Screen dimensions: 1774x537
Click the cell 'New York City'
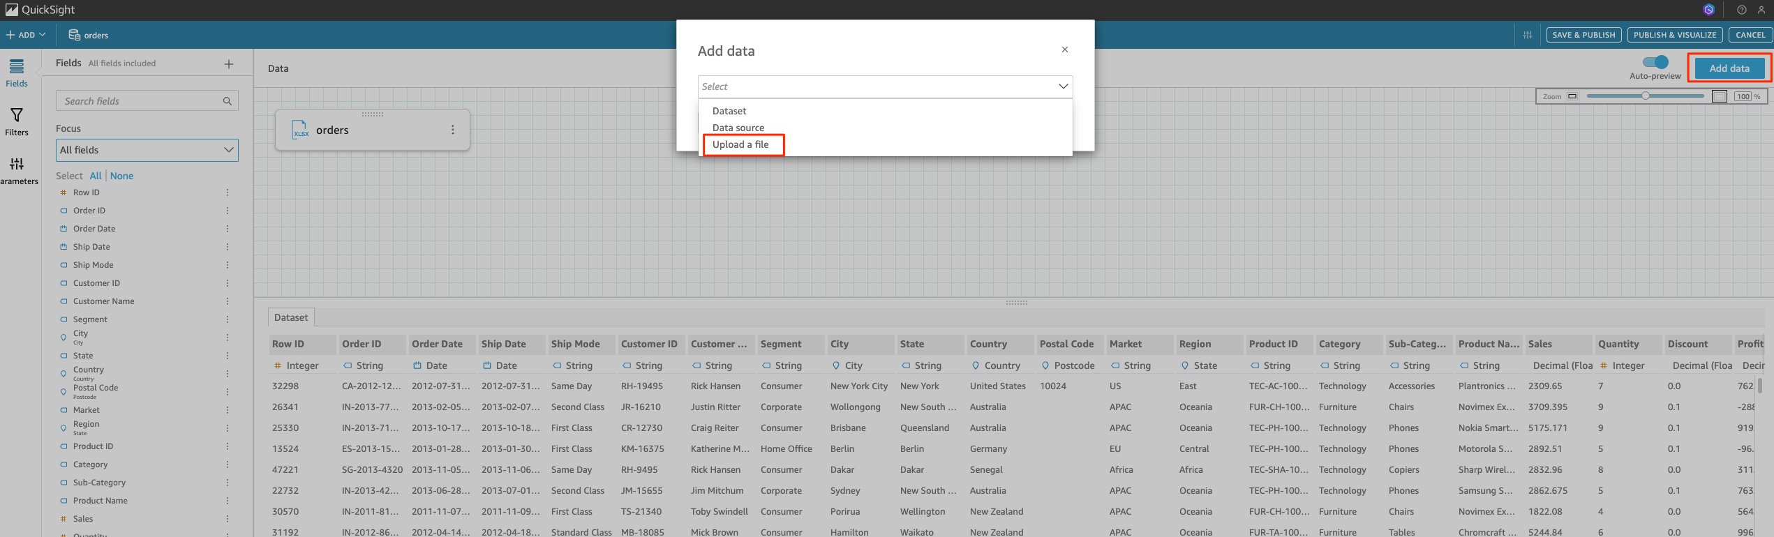[x=859, y=386]
